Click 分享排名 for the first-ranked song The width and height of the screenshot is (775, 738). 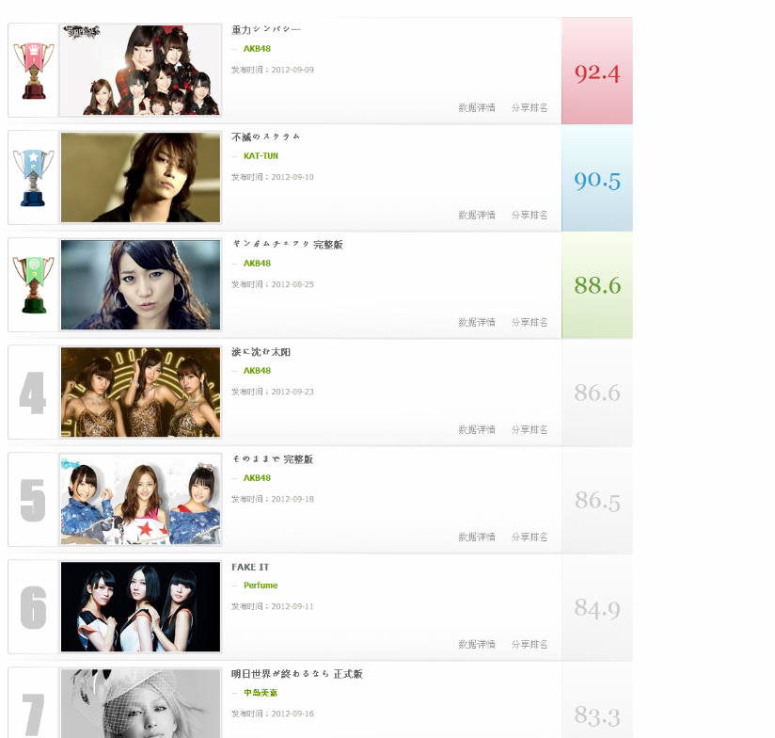point(530,107)
